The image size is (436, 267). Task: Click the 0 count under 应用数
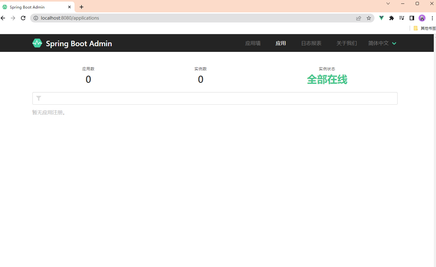88,79
